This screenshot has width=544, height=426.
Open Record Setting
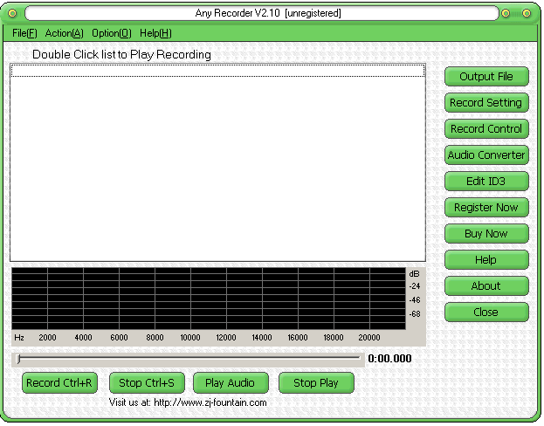(x=486, y=103)
